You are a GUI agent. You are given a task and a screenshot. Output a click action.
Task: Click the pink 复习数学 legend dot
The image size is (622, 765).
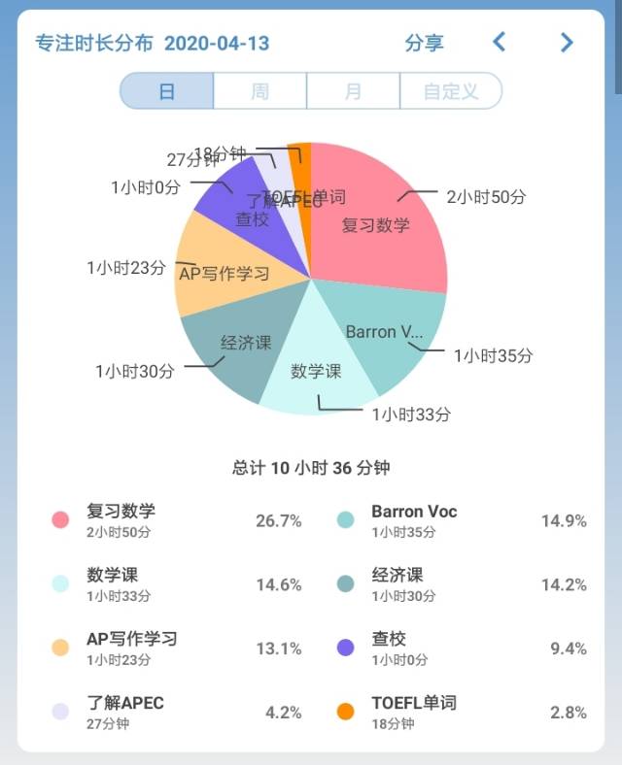tap(61, 519)
